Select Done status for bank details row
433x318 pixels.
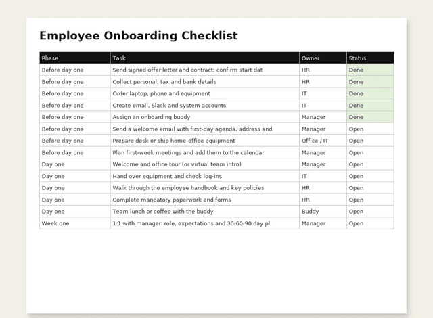[370, 82]
